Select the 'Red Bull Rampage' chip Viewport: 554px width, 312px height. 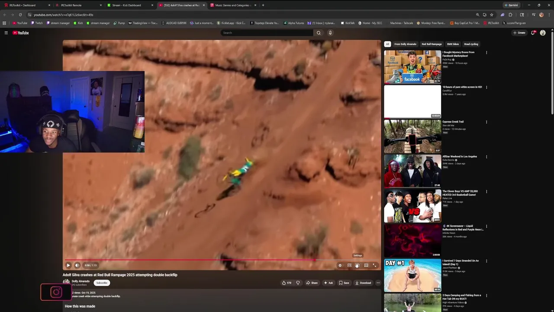coord(432,44)
